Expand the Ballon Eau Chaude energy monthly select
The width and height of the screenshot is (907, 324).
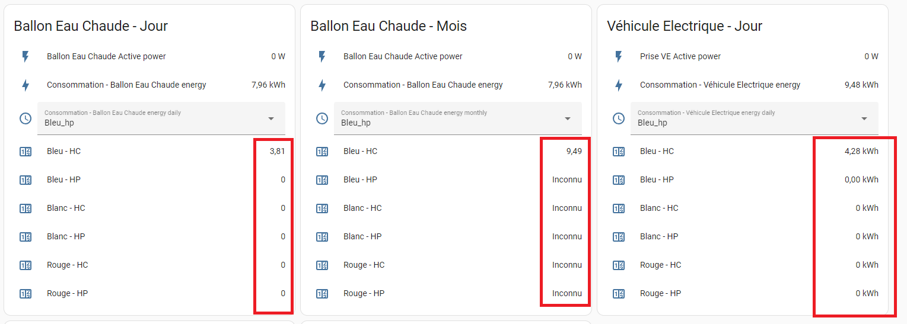pos(458,118)
